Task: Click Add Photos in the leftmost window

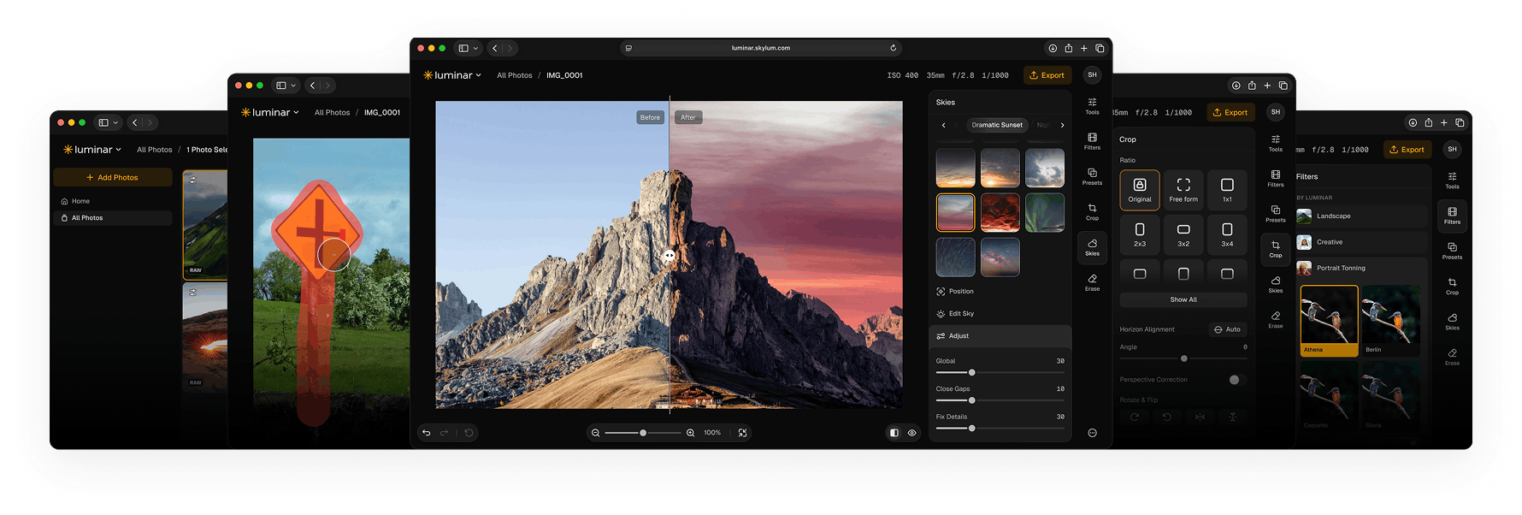Action: point(113,177)
